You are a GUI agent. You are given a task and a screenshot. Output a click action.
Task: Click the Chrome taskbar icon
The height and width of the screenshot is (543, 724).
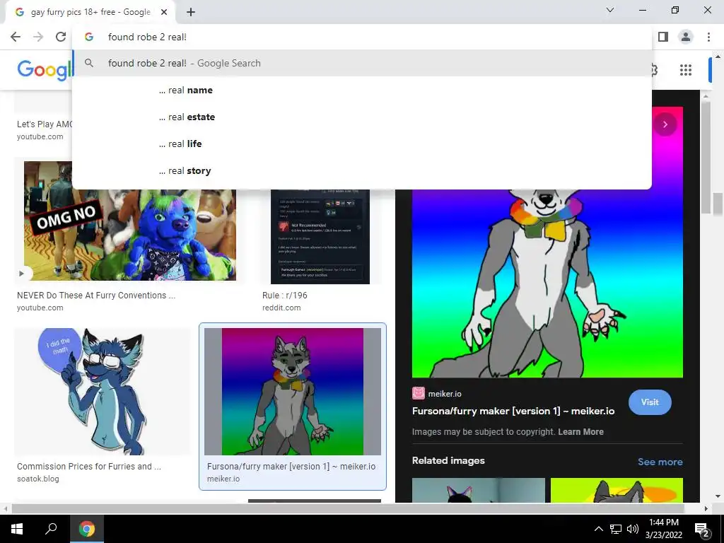87,529
